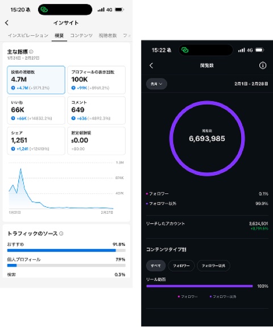Viewport: 273px width, 327px height.
Task: Select the コメント 649 card
Action: (x=96, y=110)
